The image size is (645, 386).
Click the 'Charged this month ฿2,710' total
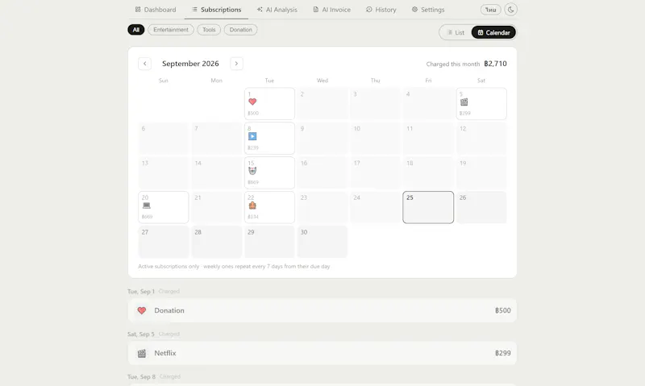467,64
